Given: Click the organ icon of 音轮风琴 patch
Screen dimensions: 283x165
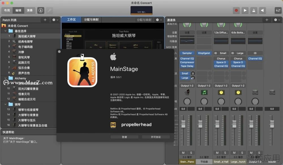Looking at the screenshot, I should [x=14, y=57].
